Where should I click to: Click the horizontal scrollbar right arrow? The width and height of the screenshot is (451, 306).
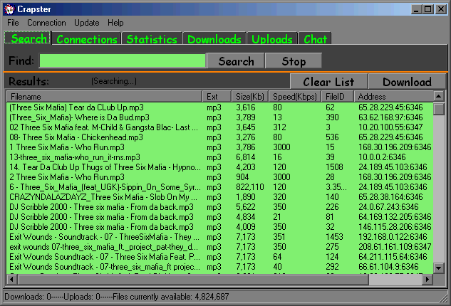(x=427, y=279)
